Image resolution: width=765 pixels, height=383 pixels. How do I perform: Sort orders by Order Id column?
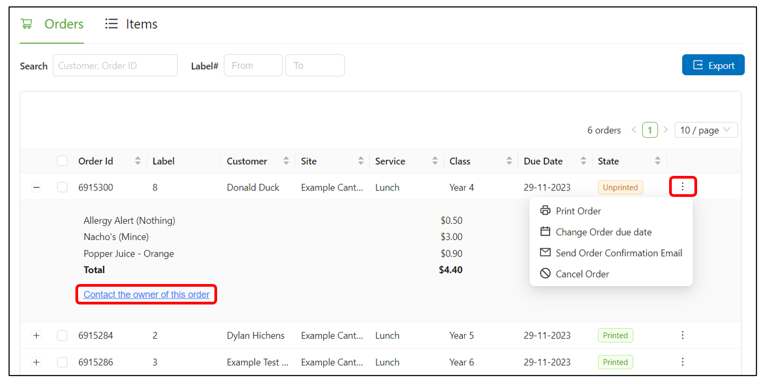coord(137,161)
